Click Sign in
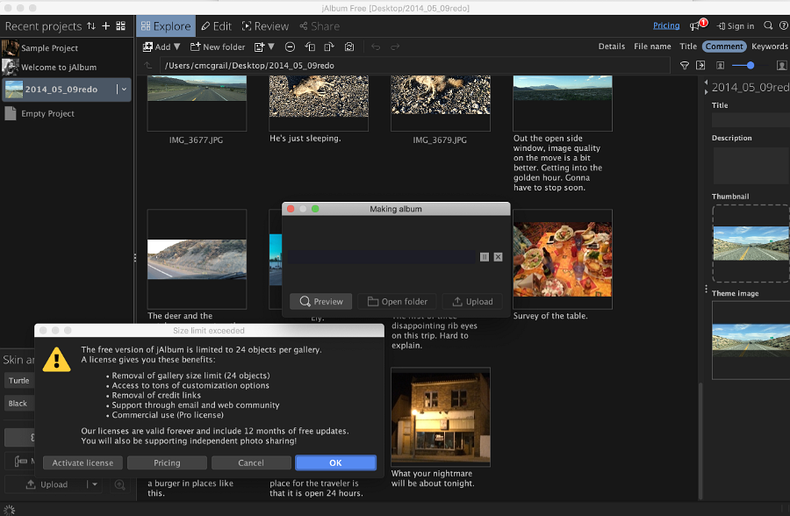The image size is (790, 516). [736, 26]
